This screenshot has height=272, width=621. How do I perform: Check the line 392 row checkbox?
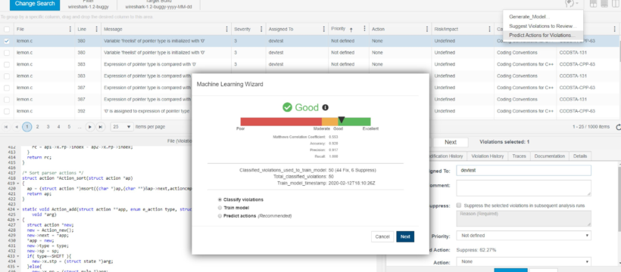(x=7, y=111)
